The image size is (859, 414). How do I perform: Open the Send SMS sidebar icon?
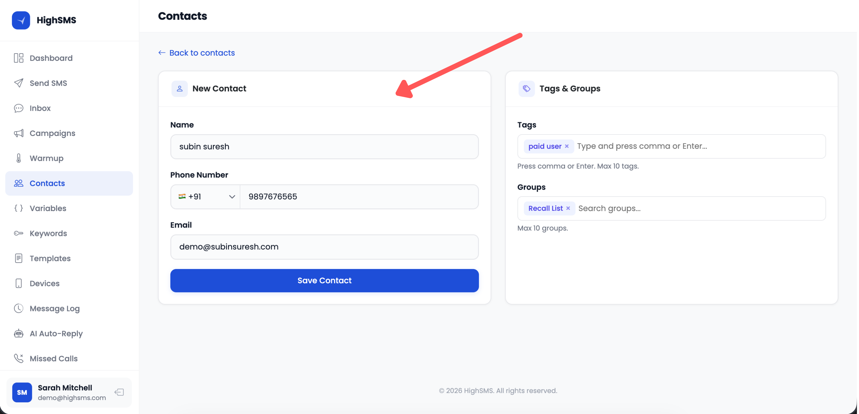pyautogui.click(x=19, y=83)
